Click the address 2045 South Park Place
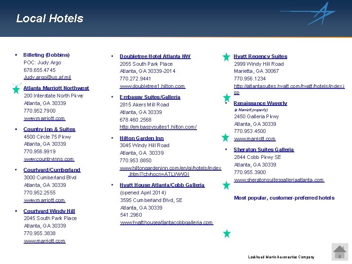The image size is (352, 264). (x=50, y=219)
